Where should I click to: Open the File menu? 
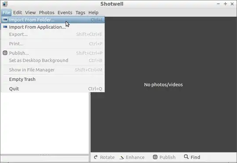pyautogui.click(x=6, y=13)
